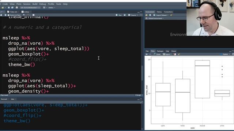
Task: Click the ggplot(aes(sleep_total))+ line
Action: 42,86
